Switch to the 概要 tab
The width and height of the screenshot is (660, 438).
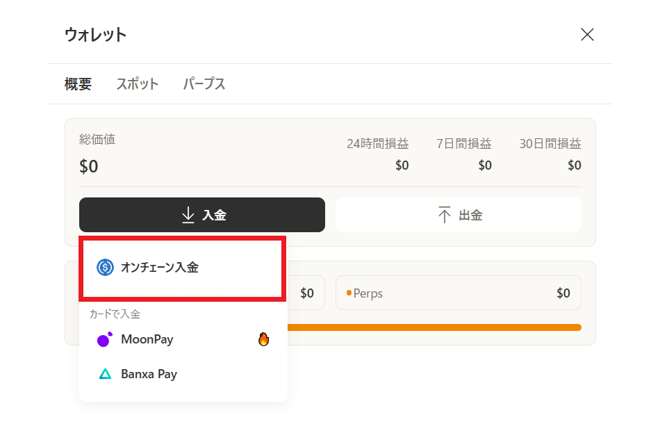click(x=78, y=84)
